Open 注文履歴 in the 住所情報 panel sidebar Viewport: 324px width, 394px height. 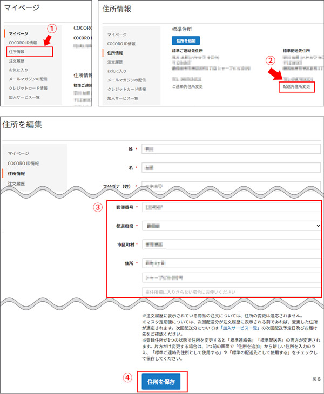[x=115, y=62]
